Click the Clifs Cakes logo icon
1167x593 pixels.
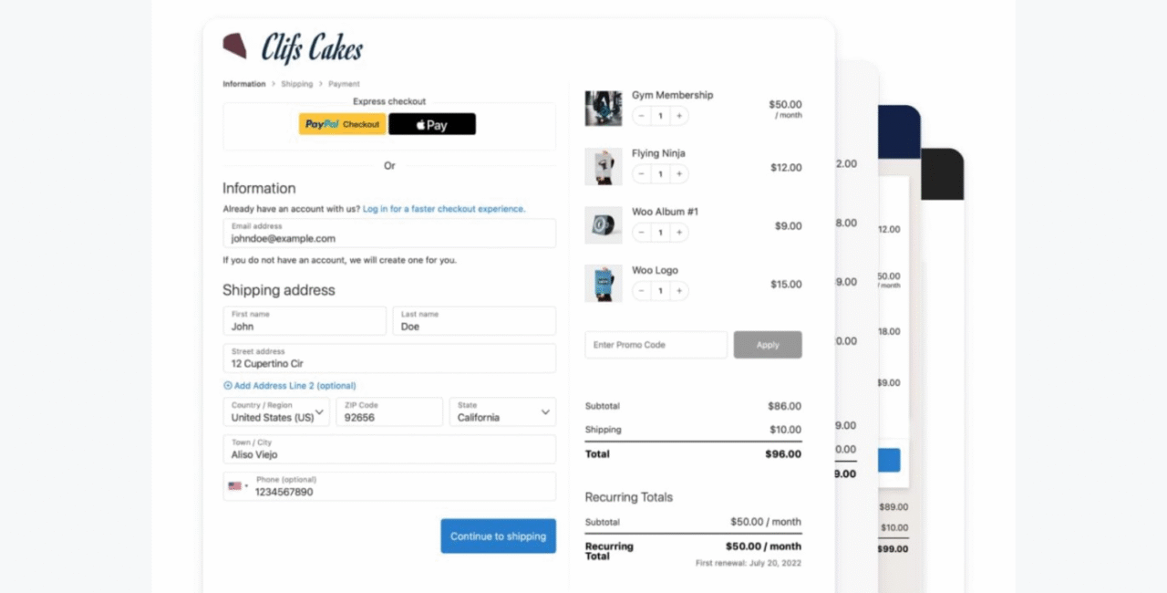(235, 47)
